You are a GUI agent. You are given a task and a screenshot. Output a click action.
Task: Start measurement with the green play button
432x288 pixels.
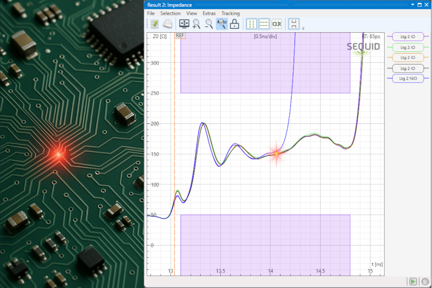[413, 281]
